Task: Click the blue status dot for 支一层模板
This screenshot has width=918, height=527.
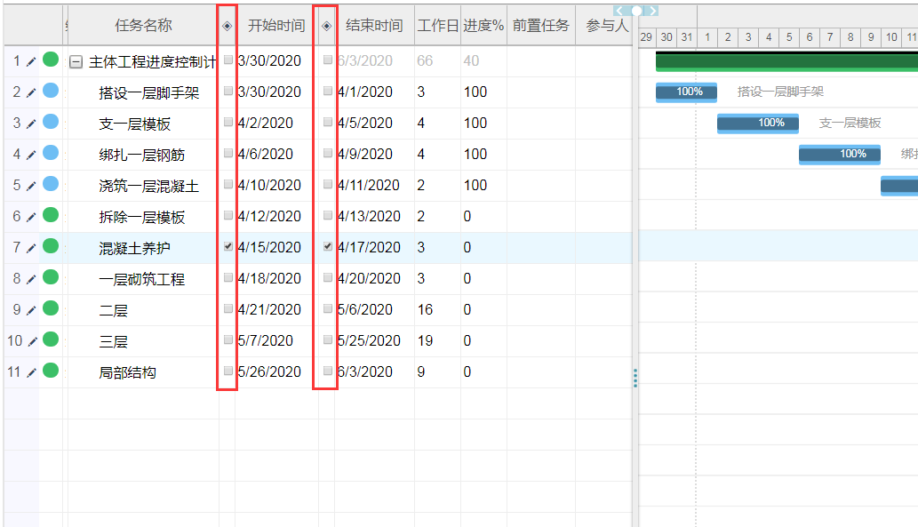Action: point(51,122)
